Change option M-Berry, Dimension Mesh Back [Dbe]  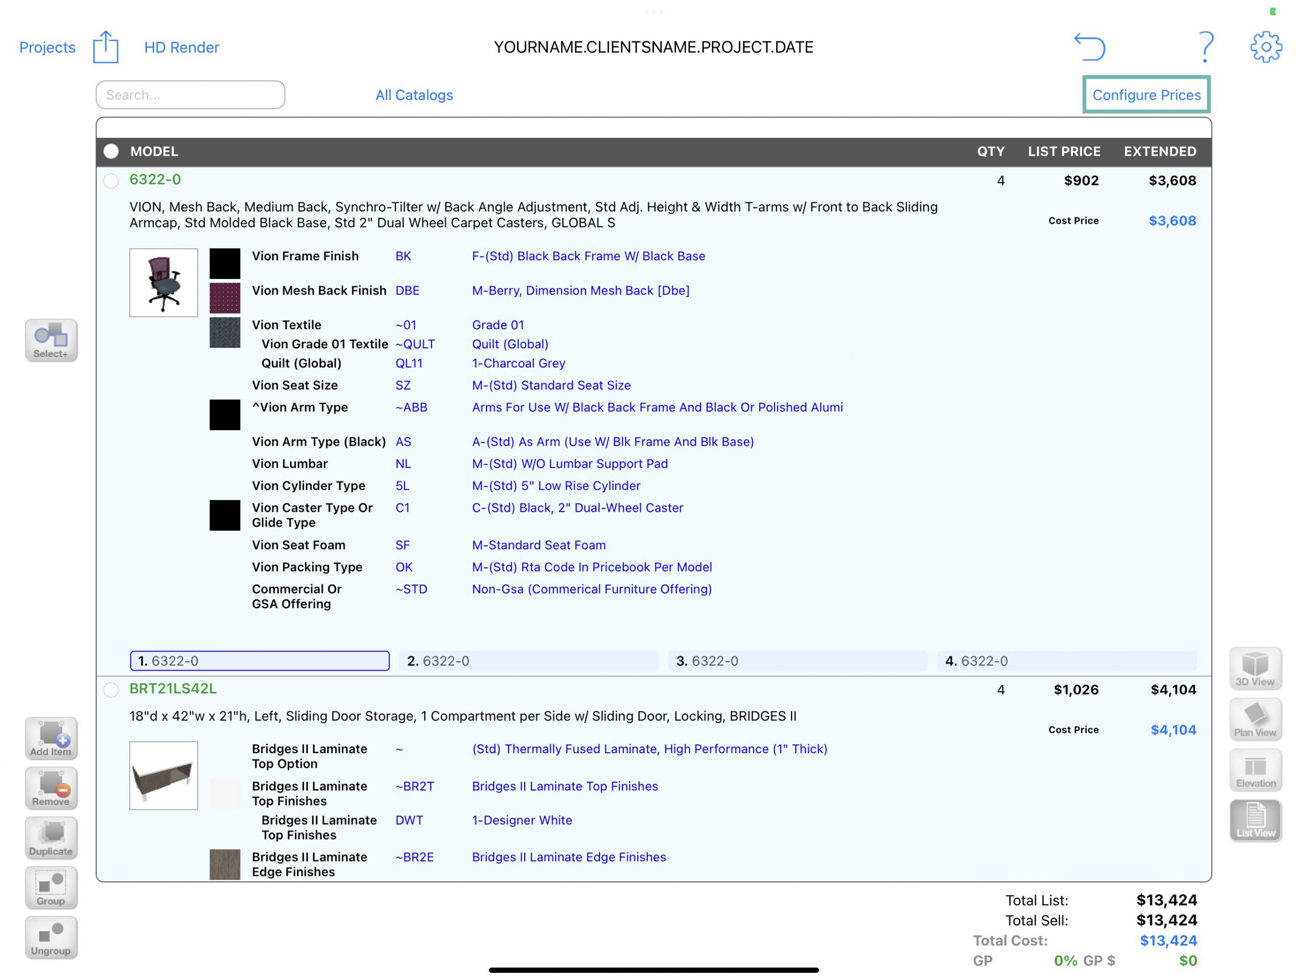[580, 290]
